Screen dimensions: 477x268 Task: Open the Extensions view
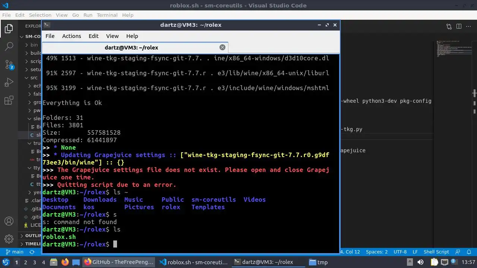(x=9, y=100)
